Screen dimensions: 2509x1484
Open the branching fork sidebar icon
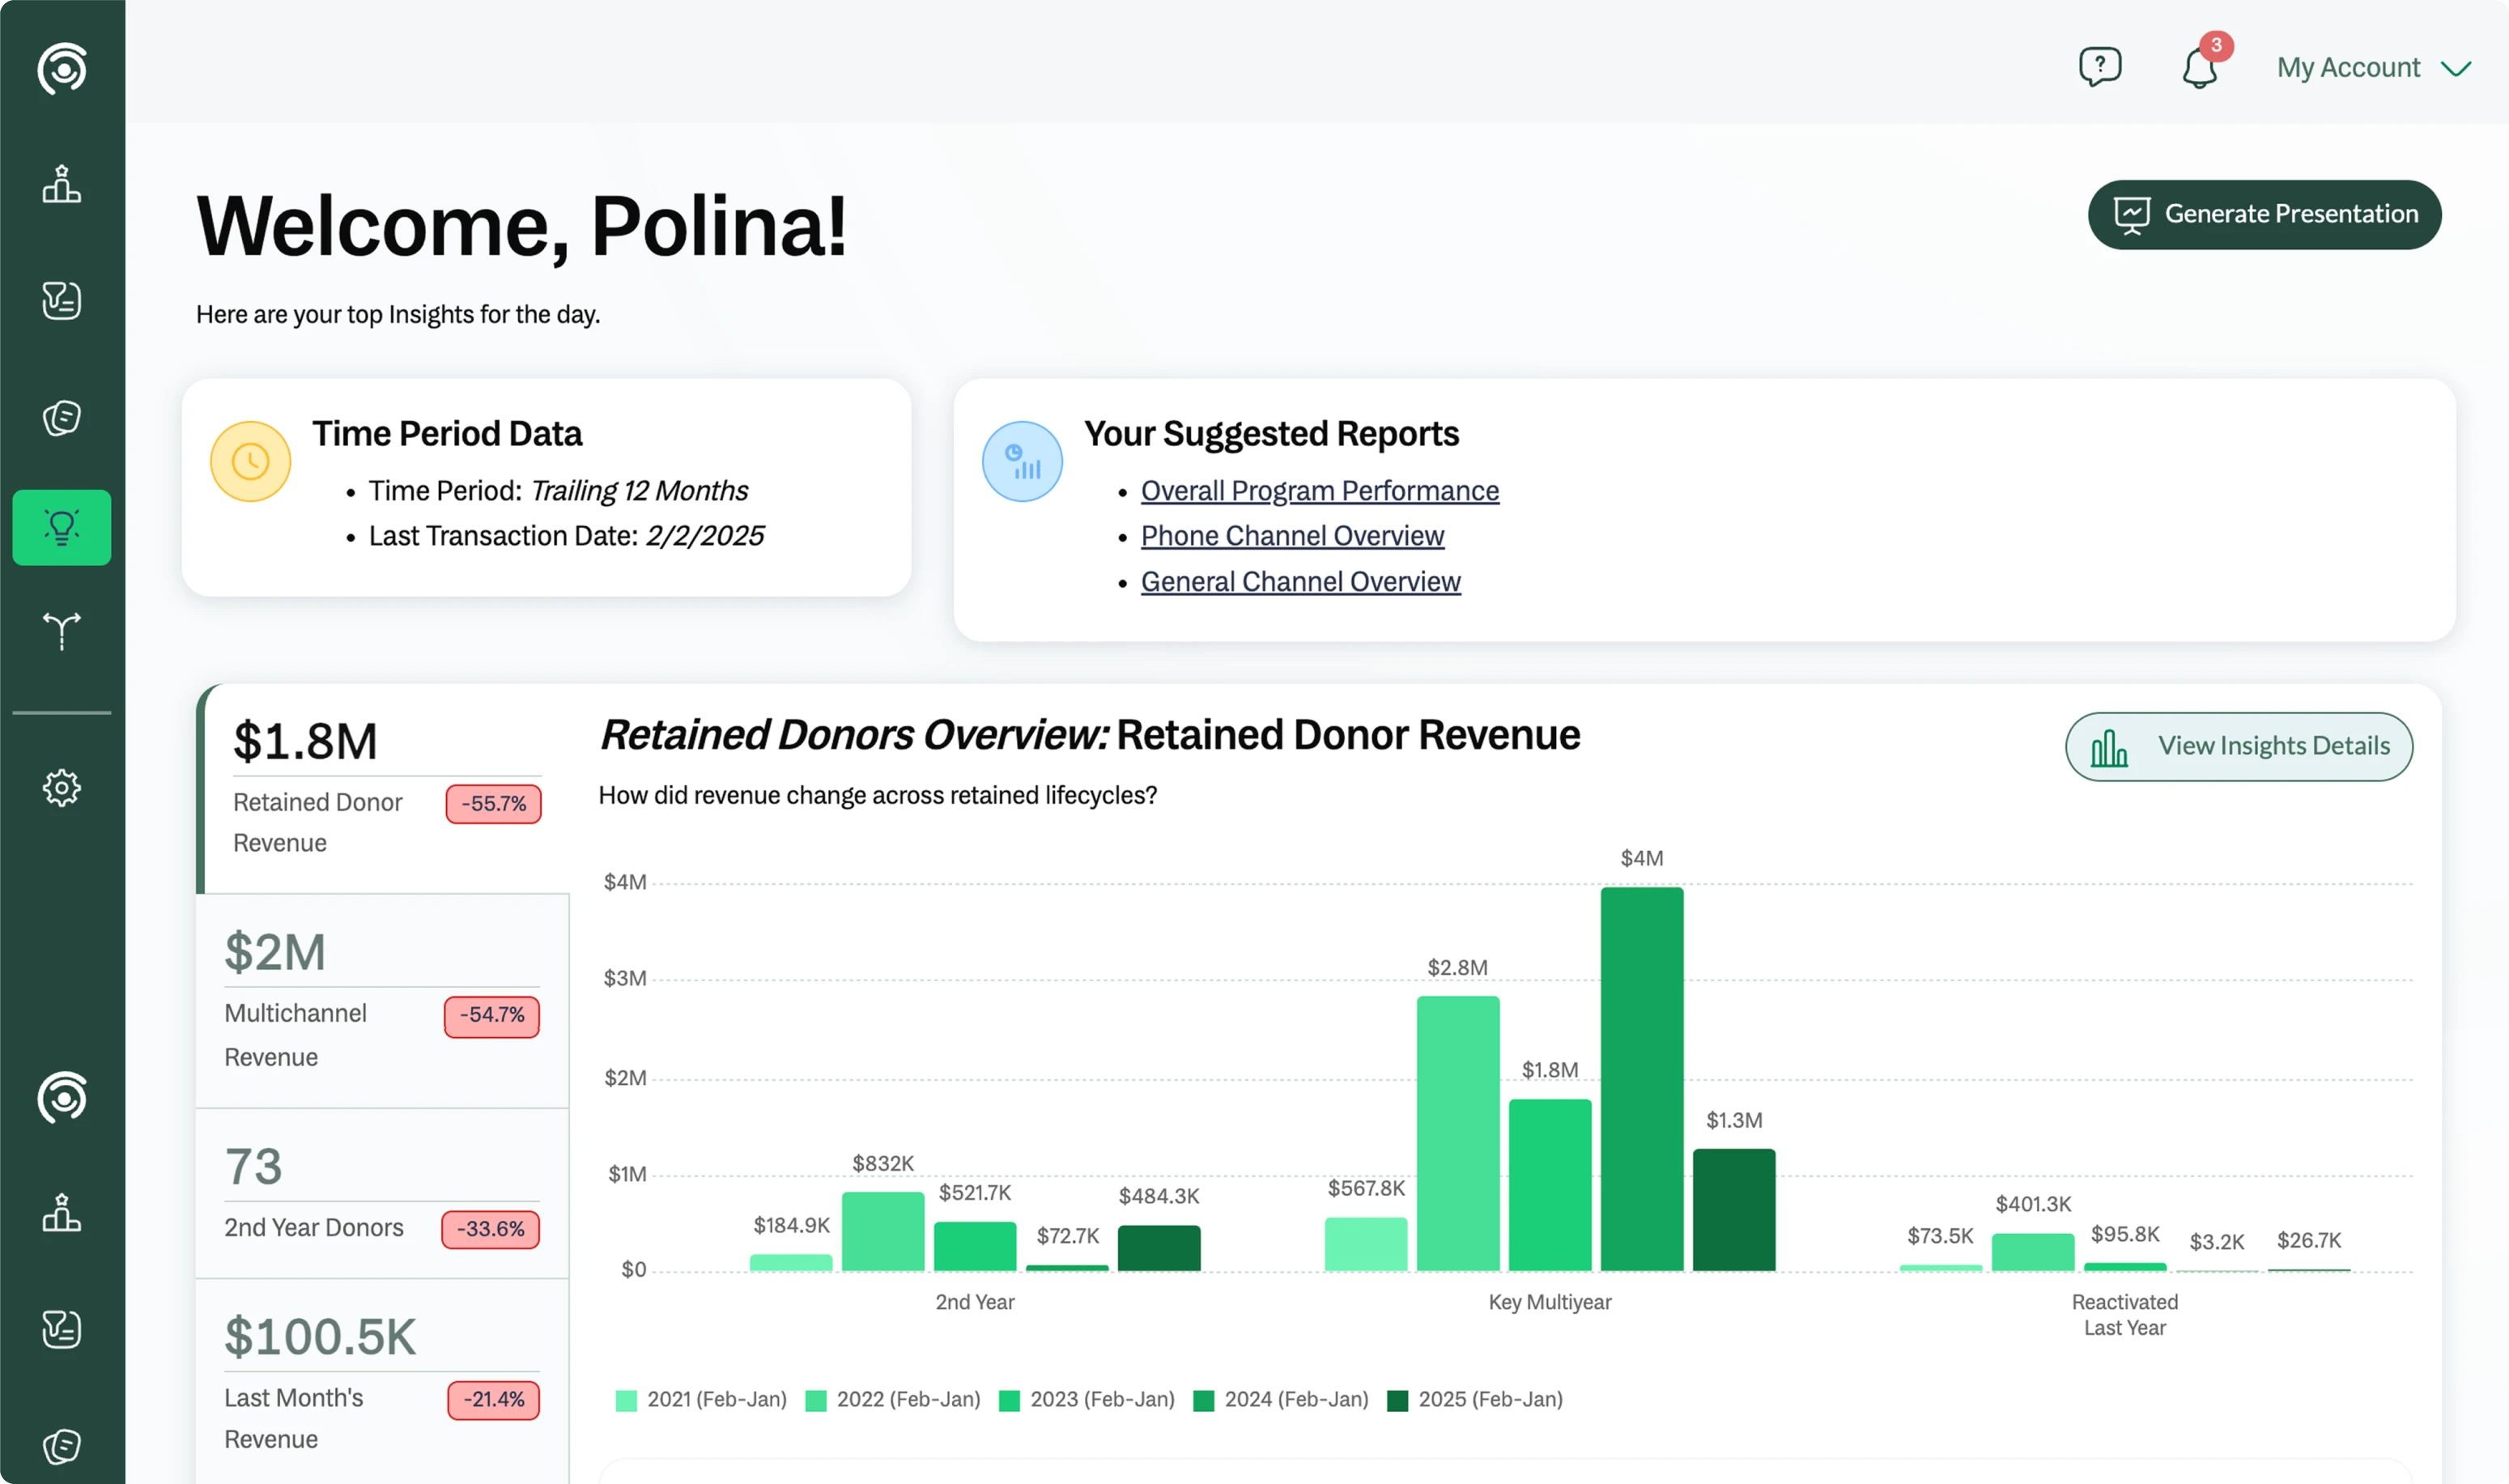tap(62, 631)
